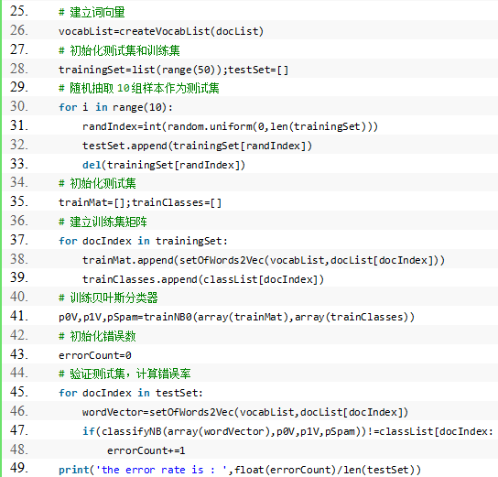Click line number 46
498x477 pixels.
pos(19,411)
